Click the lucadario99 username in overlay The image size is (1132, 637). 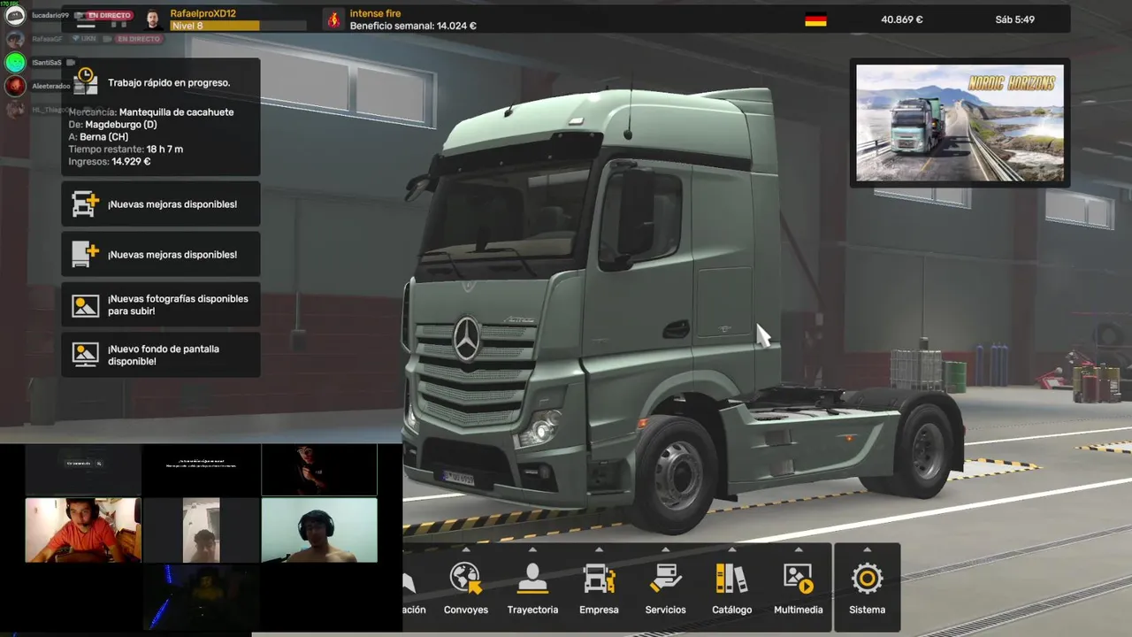tap(50, 16)
